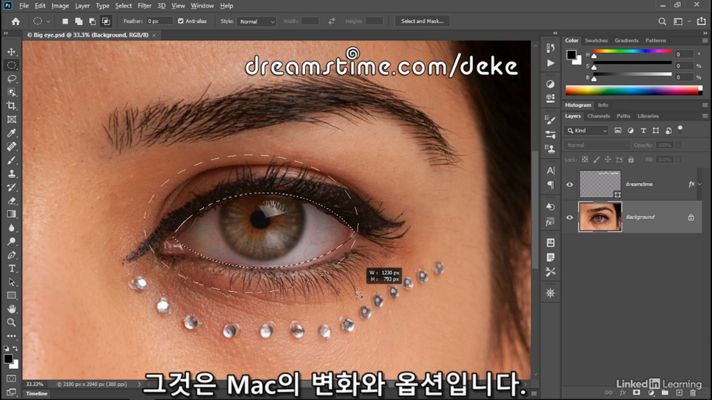Select the Dodge tool
This screenshot has width=712, height=400.
pyautogui.click(x=11, y=241)
